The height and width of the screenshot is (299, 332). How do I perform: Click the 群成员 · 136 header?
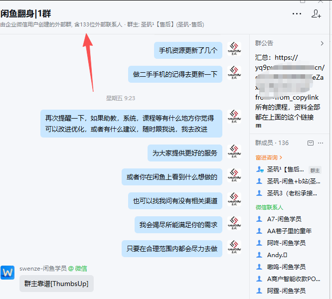coord(272,143)
